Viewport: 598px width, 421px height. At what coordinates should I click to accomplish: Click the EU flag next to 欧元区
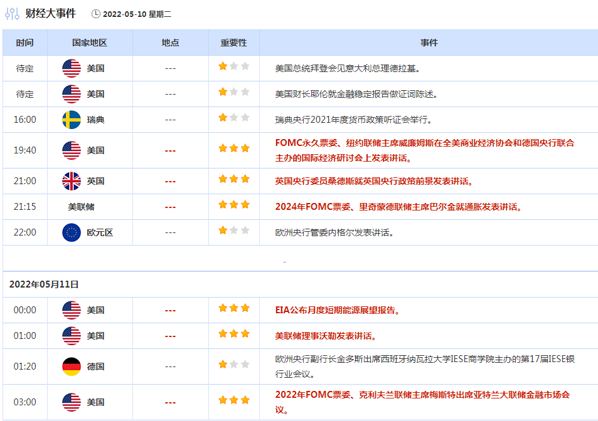tap(72, 232)
